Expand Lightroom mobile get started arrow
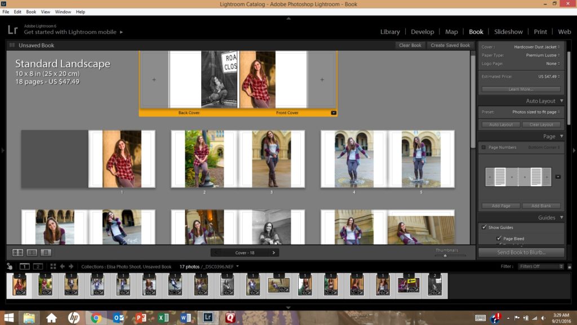577x325 pixels. (121, 32)
